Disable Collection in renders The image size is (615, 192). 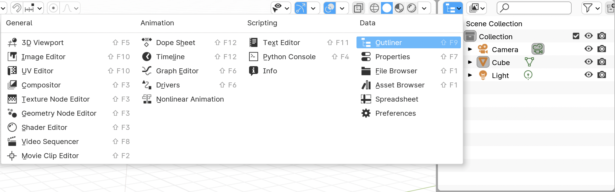602,36
